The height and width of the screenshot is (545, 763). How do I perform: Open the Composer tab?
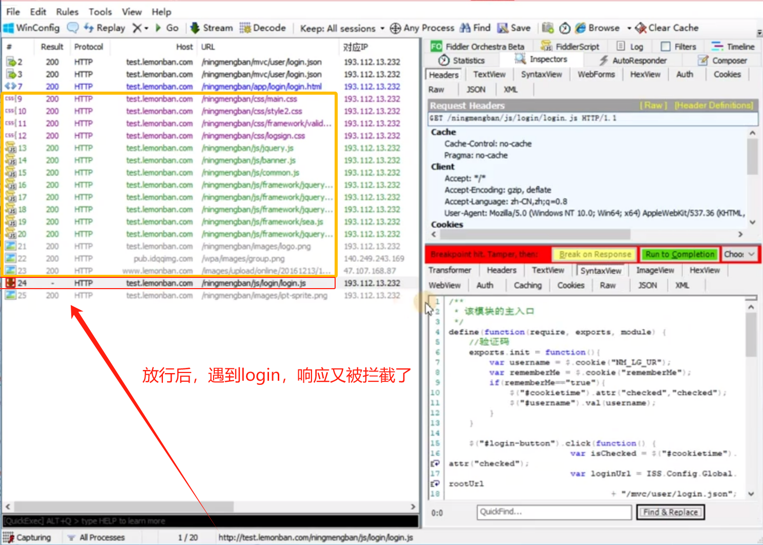tap(723, 60)
